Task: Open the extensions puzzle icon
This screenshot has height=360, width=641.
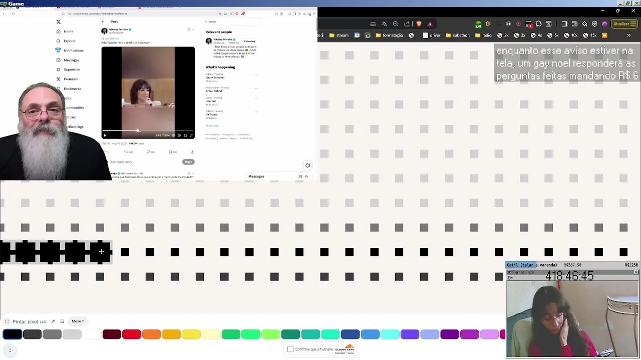Action: (x=539, y=23)
